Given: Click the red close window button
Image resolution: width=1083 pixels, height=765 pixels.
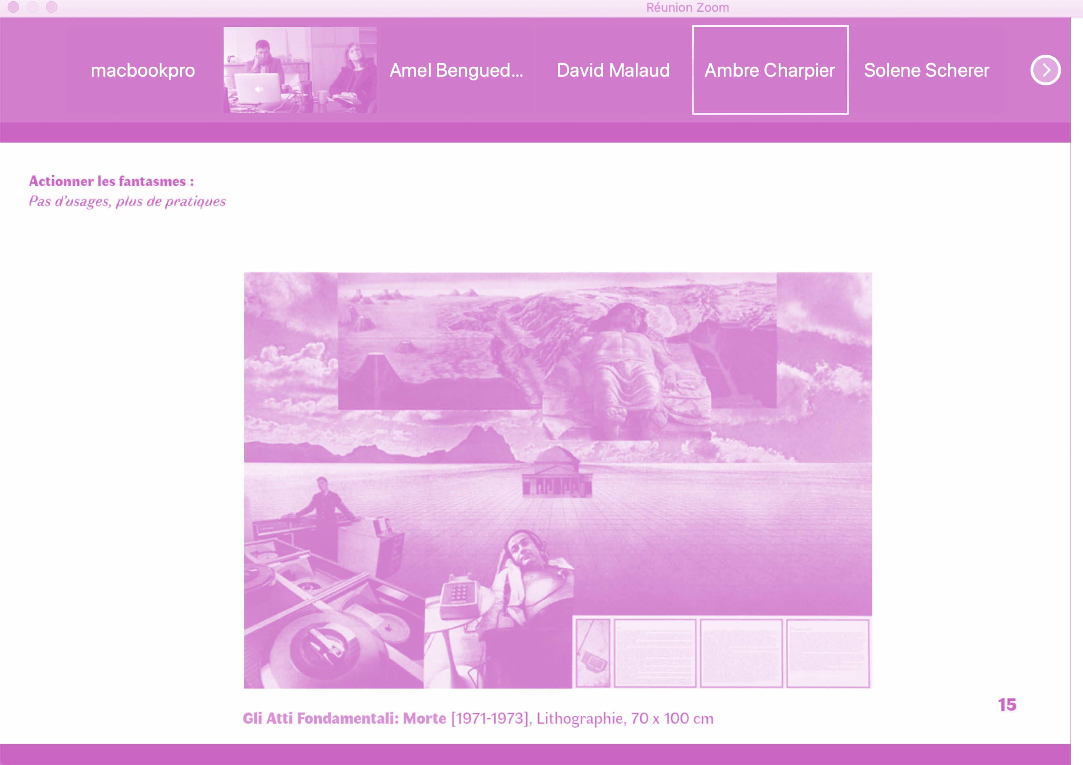Looking at the screenshot, I should 13,7.
